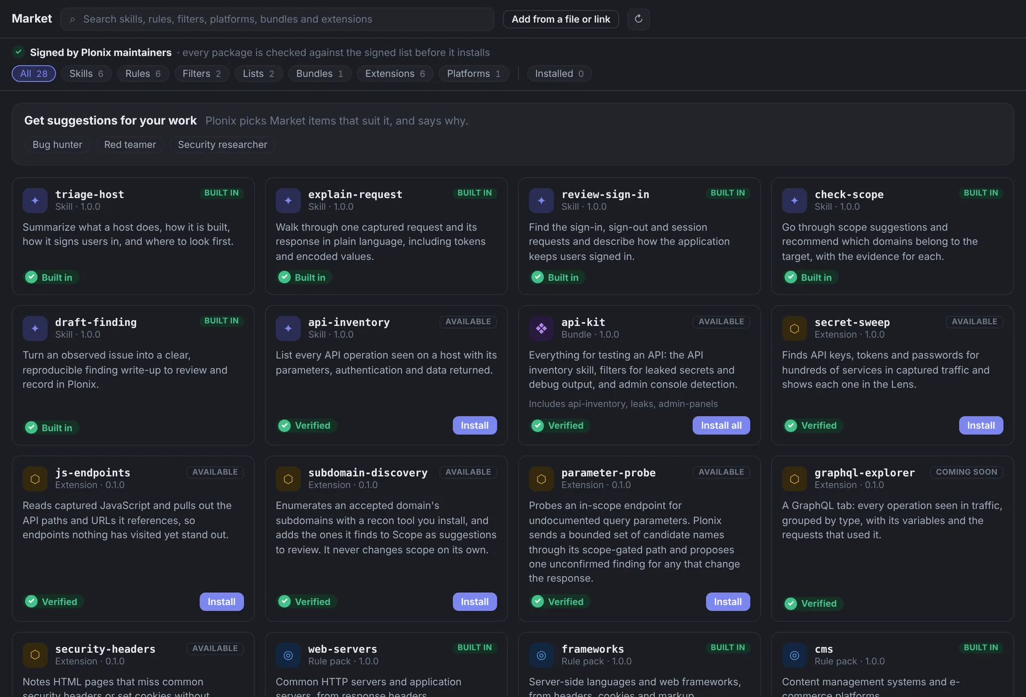The image size is (1026, 697).
Task: Switch to the Skills tab
Action: [x=87, y=74]
